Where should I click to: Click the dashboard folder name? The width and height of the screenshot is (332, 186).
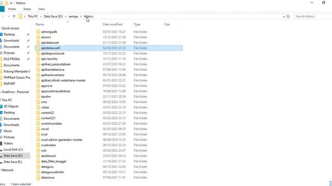(48, 156)
